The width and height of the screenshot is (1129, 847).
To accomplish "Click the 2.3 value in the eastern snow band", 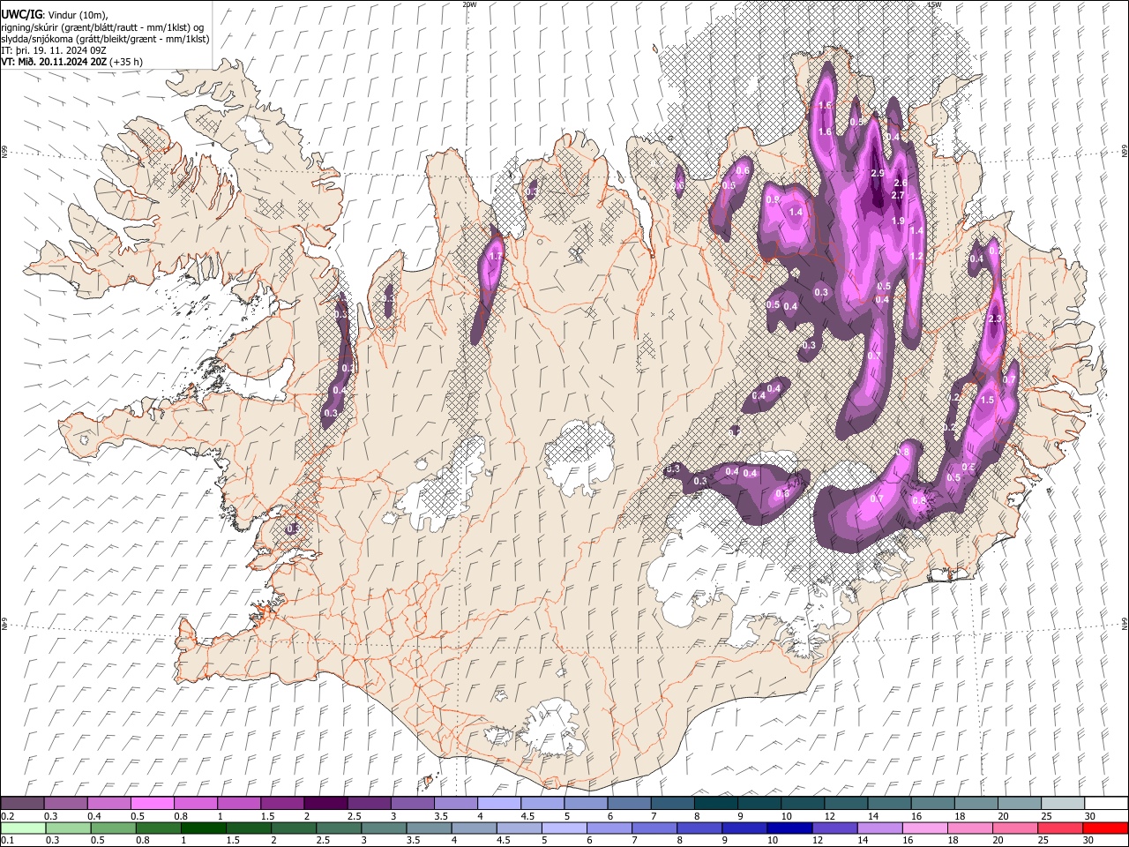I will pos(996,319).
